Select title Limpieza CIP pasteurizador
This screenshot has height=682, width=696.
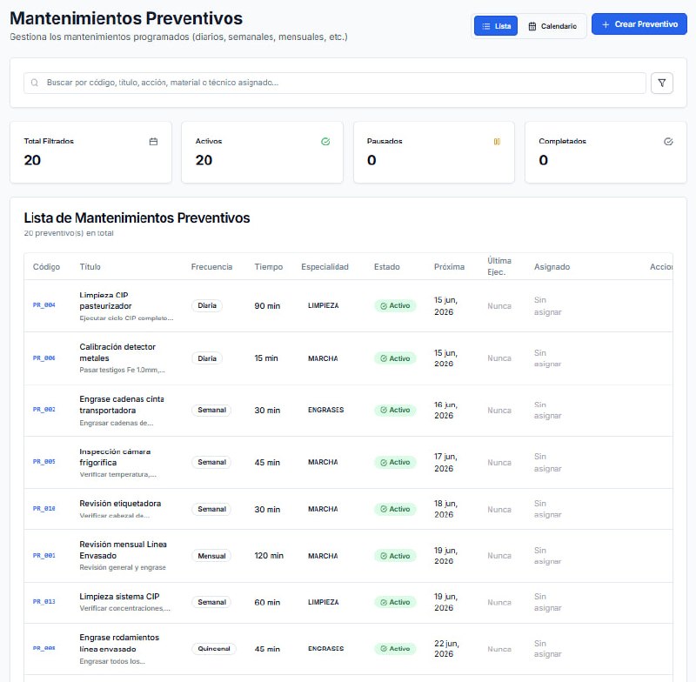point(105,300)
